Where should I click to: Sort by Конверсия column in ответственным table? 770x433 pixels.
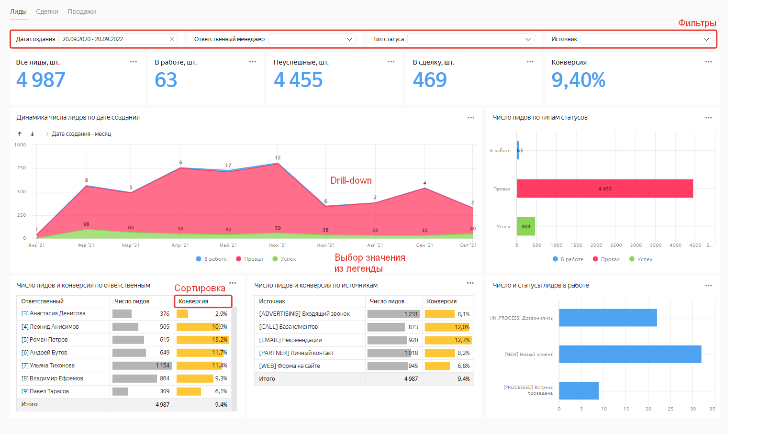click(x=203, y=301)
